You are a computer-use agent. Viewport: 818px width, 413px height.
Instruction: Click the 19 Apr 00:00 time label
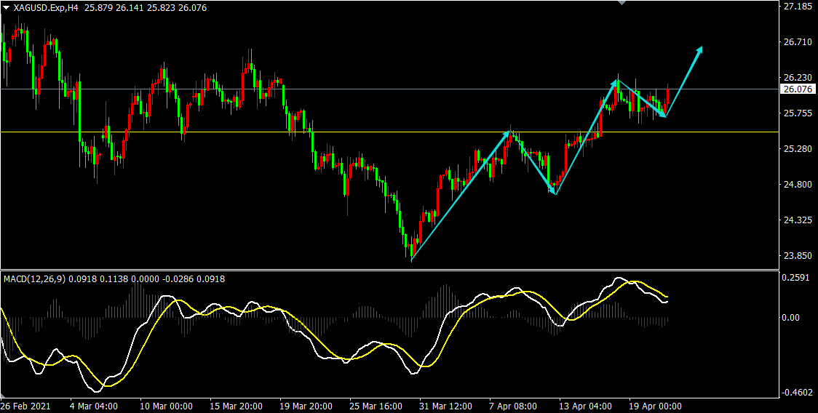click(655, 406)
